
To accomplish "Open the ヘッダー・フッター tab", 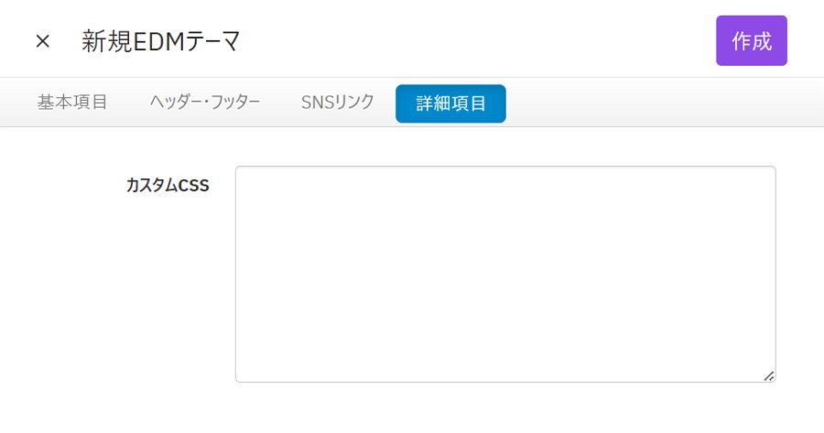I will click(x=205, y=103).
